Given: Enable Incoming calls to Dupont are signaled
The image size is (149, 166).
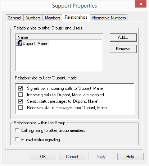Looking at the screenshot, I should pyautogui.click(x=21, y=95).
